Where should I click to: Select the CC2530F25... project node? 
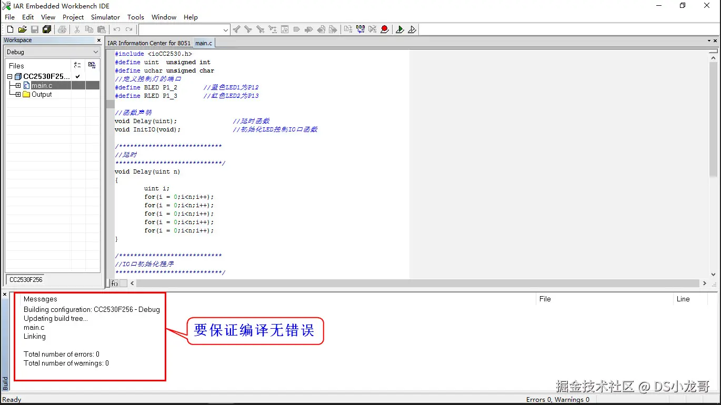point(46,77)
